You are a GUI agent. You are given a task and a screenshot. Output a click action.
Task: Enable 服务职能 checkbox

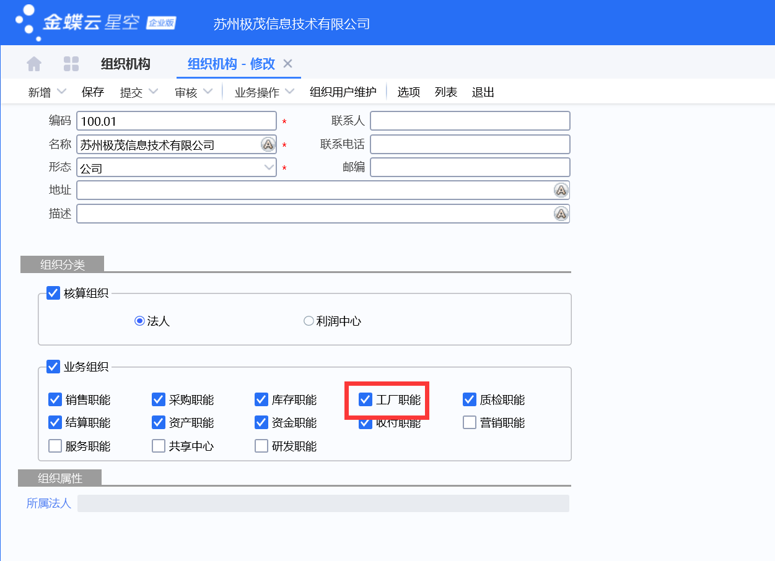[x=55, y=446]
